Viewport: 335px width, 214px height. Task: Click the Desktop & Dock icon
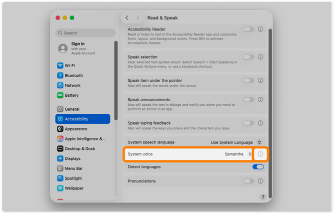click(60, 148)
